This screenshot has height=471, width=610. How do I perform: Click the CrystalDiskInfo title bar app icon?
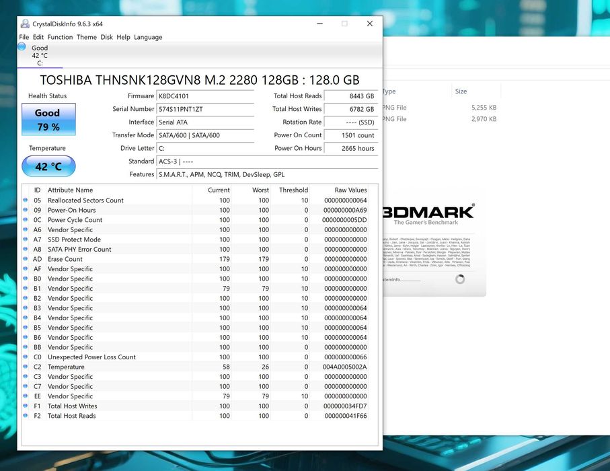tap(25, 24)
